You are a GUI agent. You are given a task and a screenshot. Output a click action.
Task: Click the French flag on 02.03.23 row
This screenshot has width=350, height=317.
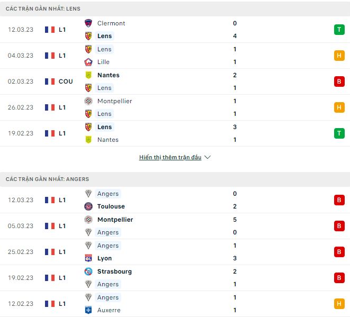[50, 81]
